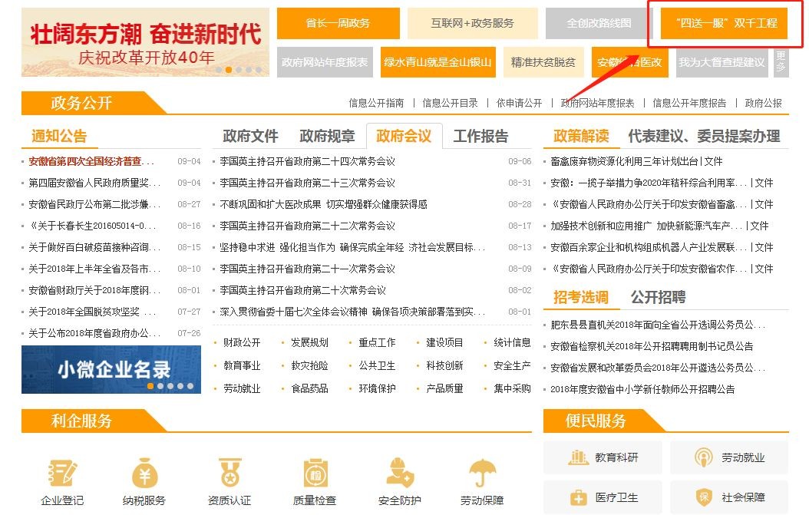The width and height of the screenshot is (809, 515).
Task: Expand the 更多 button beside the shortcuts
Action: pyautogui.click(x=781, y=62)
